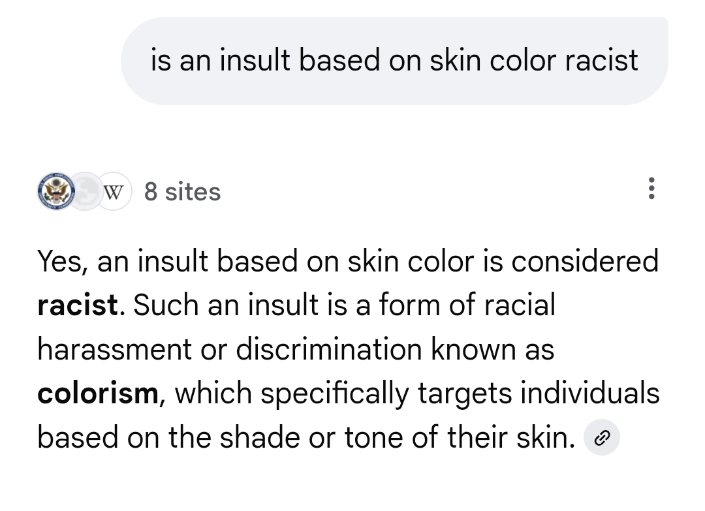
Task: Click the bold word "colorism"
Action: [x=97, y=394]
